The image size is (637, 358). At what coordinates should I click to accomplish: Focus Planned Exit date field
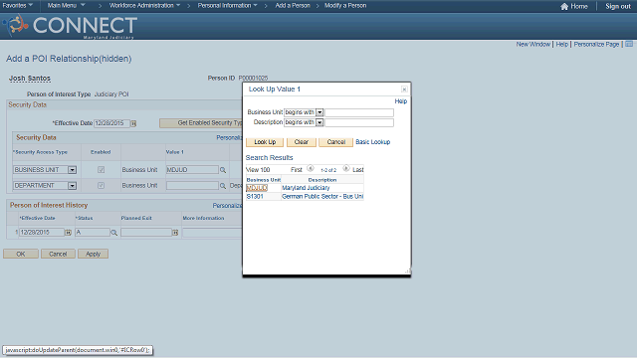(x=146, y=232)
